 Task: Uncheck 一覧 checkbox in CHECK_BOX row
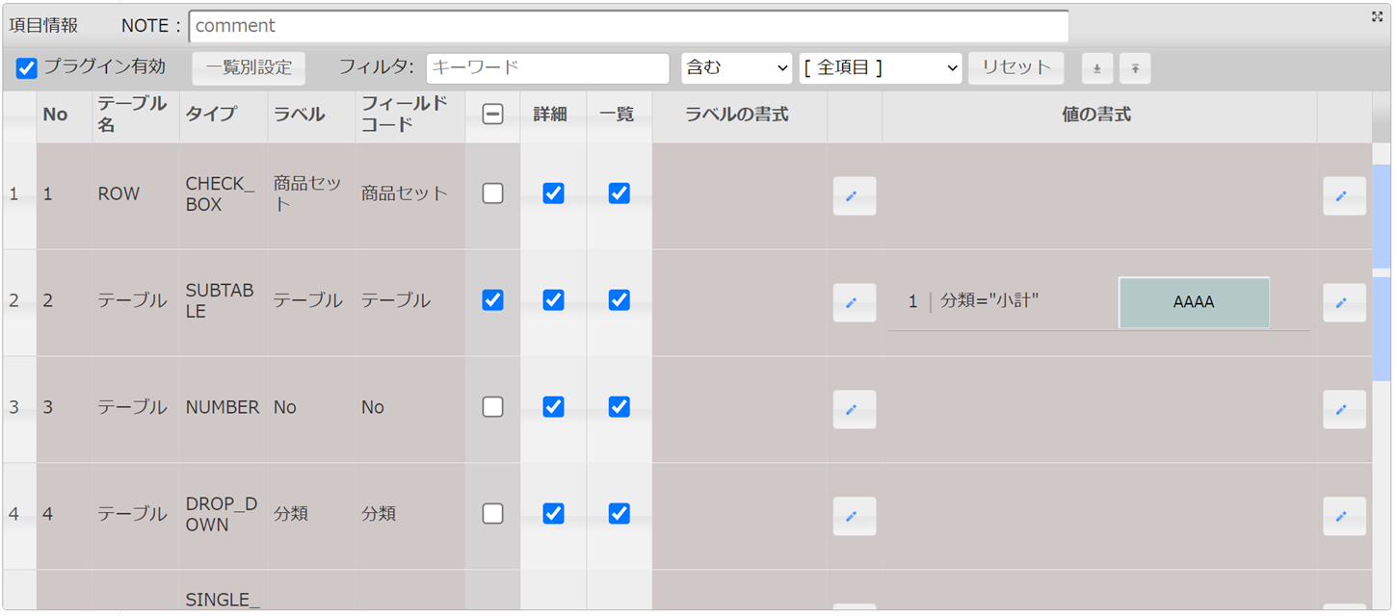coord(619,193)
